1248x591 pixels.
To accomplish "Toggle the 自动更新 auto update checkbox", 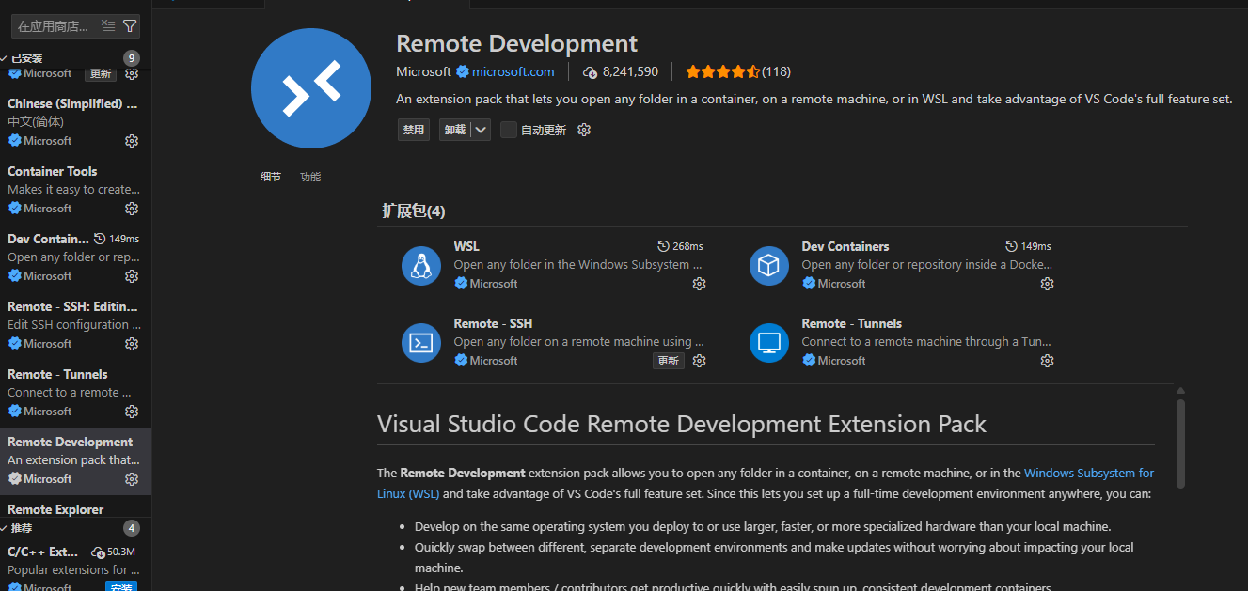I will pos(509,130).
